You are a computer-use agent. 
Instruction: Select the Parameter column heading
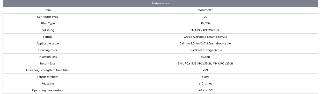tap(205, 10)
